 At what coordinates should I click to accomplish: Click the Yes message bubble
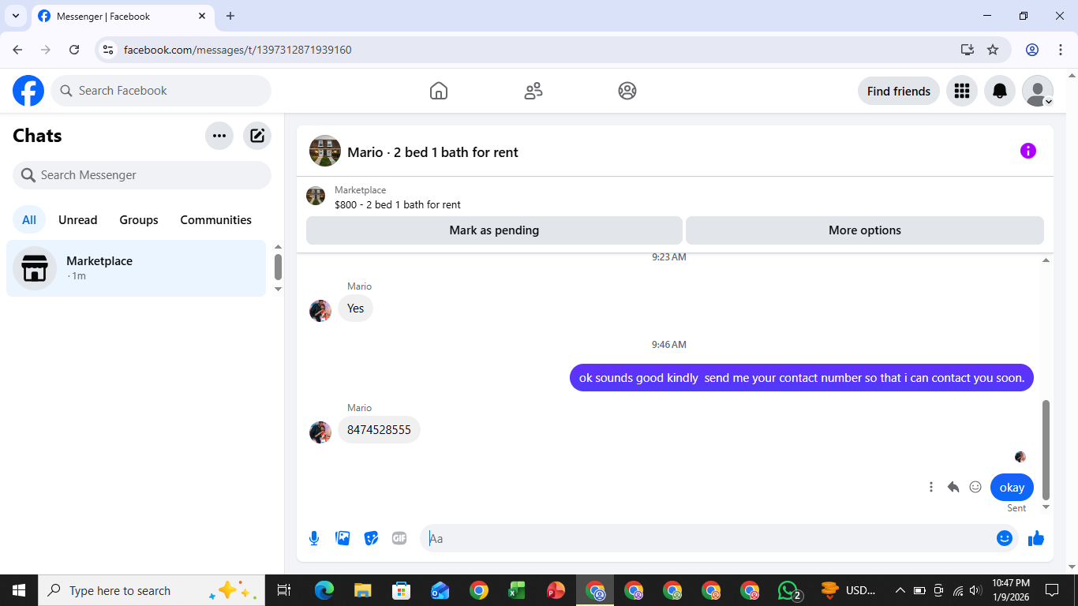coord(356,309)
